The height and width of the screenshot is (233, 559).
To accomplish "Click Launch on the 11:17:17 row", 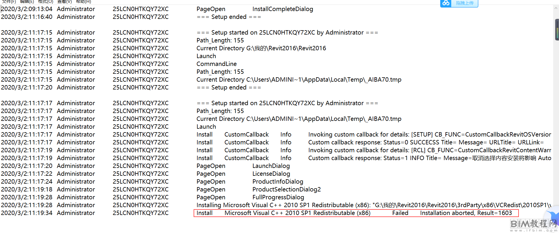I will [x=206, y=127].
